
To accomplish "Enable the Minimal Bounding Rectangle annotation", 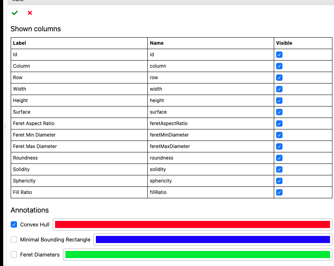I will pos(14,239).
